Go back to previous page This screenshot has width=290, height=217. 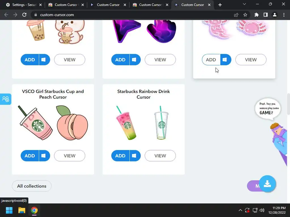pyautogui.click(x=6, y=15)
